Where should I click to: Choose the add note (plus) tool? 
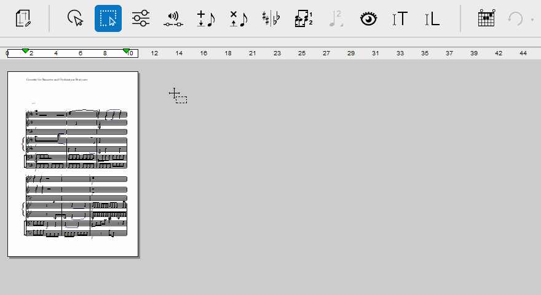click(x=205, y=18)
